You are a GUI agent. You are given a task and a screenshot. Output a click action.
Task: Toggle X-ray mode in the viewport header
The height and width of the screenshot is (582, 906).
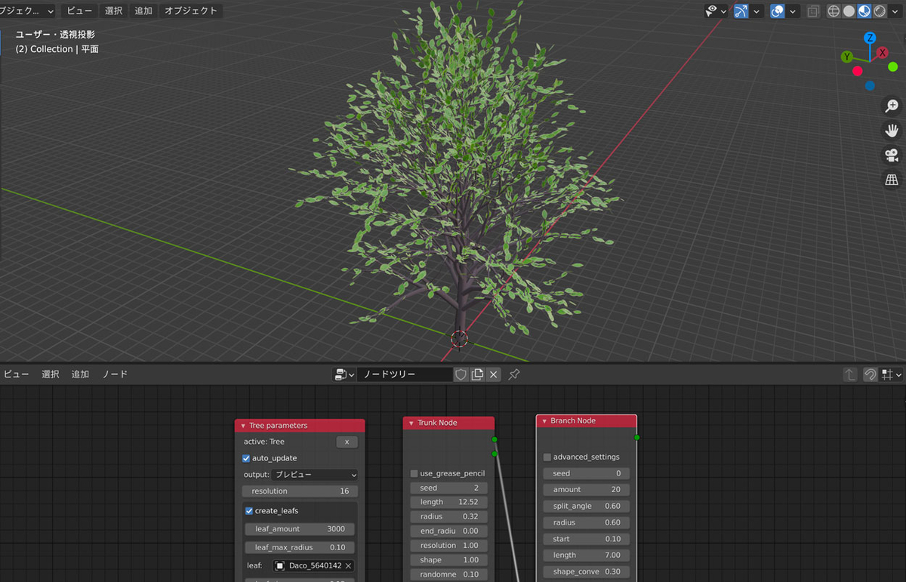[x=813, y=11]
